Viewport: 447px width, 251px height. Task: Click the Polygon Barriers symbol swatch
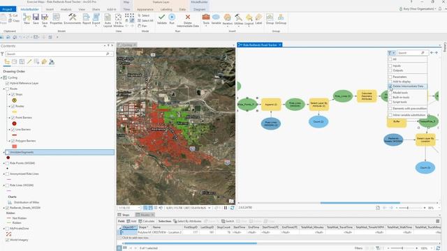click(x=14, y=146)
